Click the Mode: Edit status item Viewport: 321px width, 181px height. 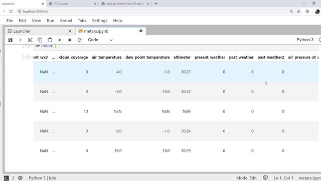point(246,178)
